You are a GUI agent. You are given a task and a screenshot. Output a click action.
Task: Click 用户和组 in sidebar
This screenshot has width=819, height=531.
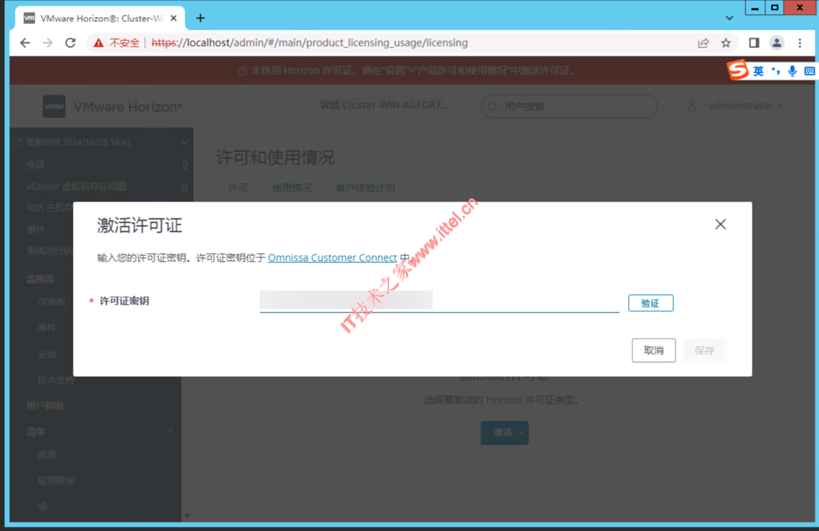click(45, 406)
